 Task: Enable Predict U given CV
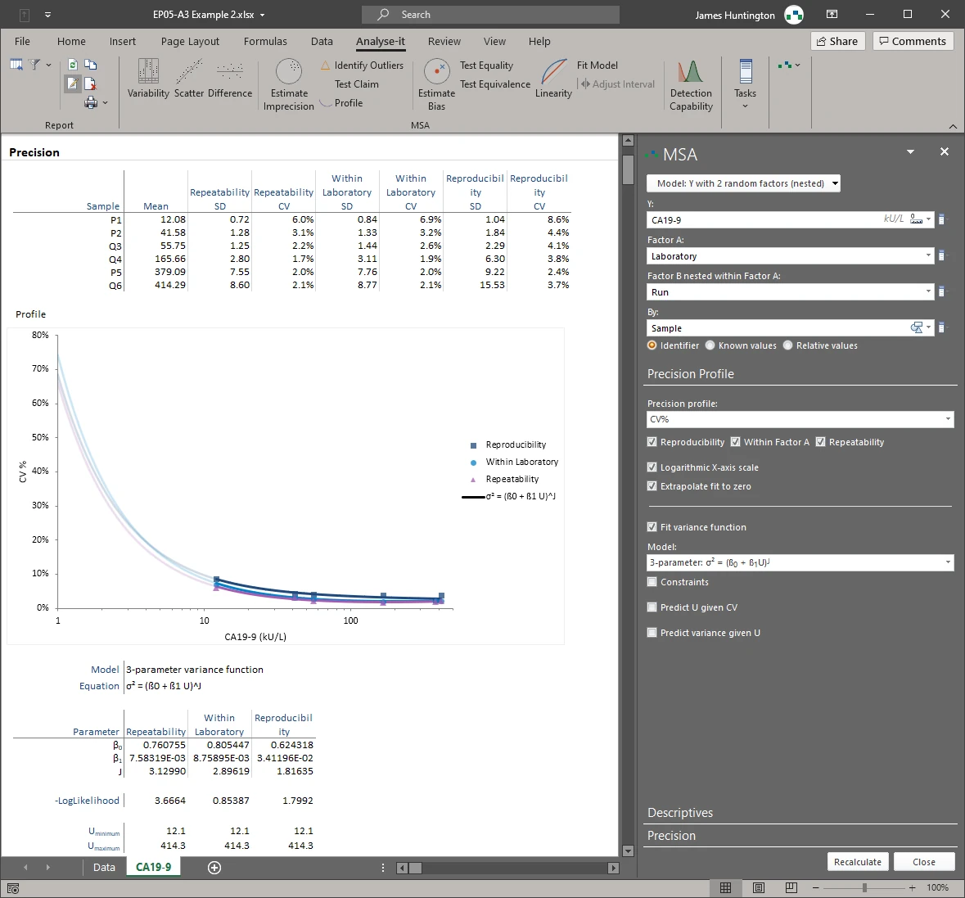[652, 607]
